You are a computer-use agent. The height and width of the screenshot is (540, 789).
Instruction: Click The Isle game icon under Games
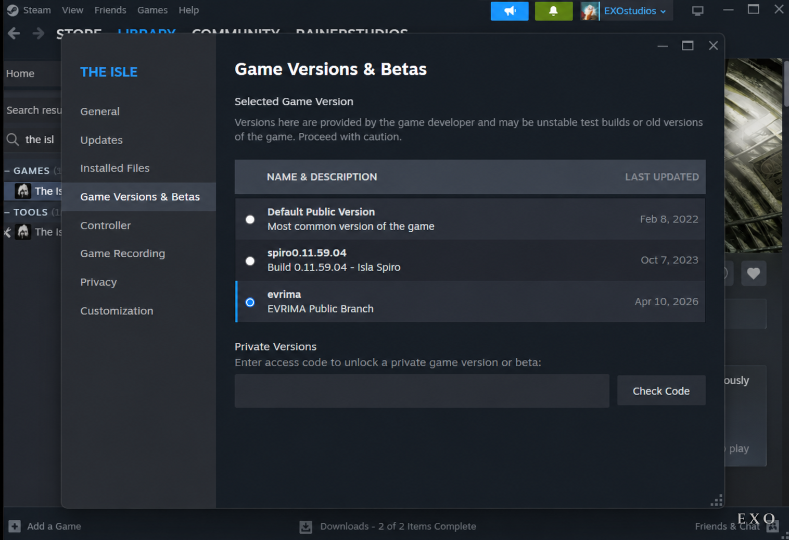[x=22, y=191]
